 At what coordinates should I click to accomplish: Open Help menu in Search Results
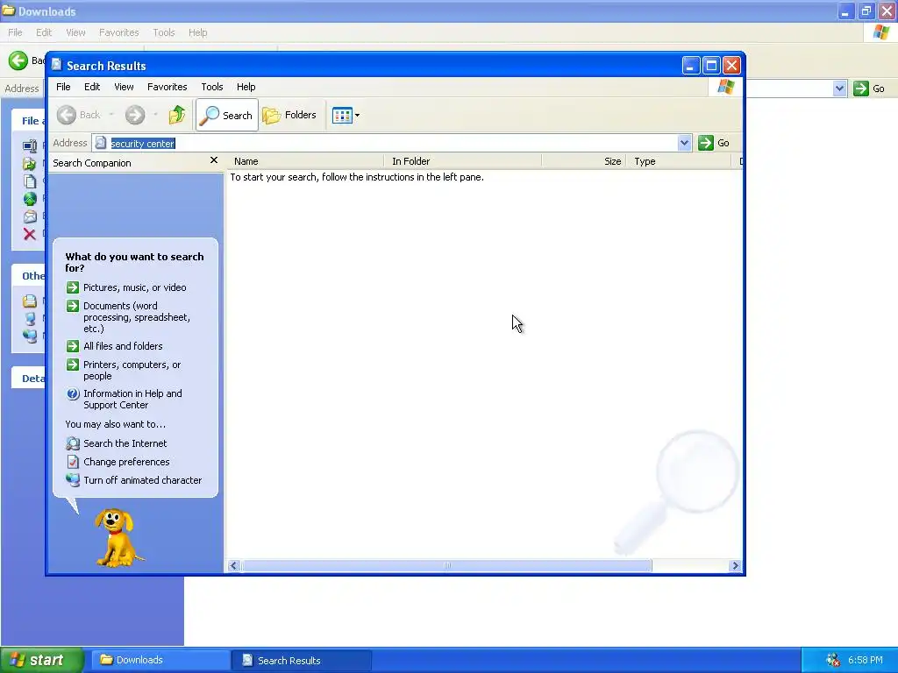click(x=246, y=87)
